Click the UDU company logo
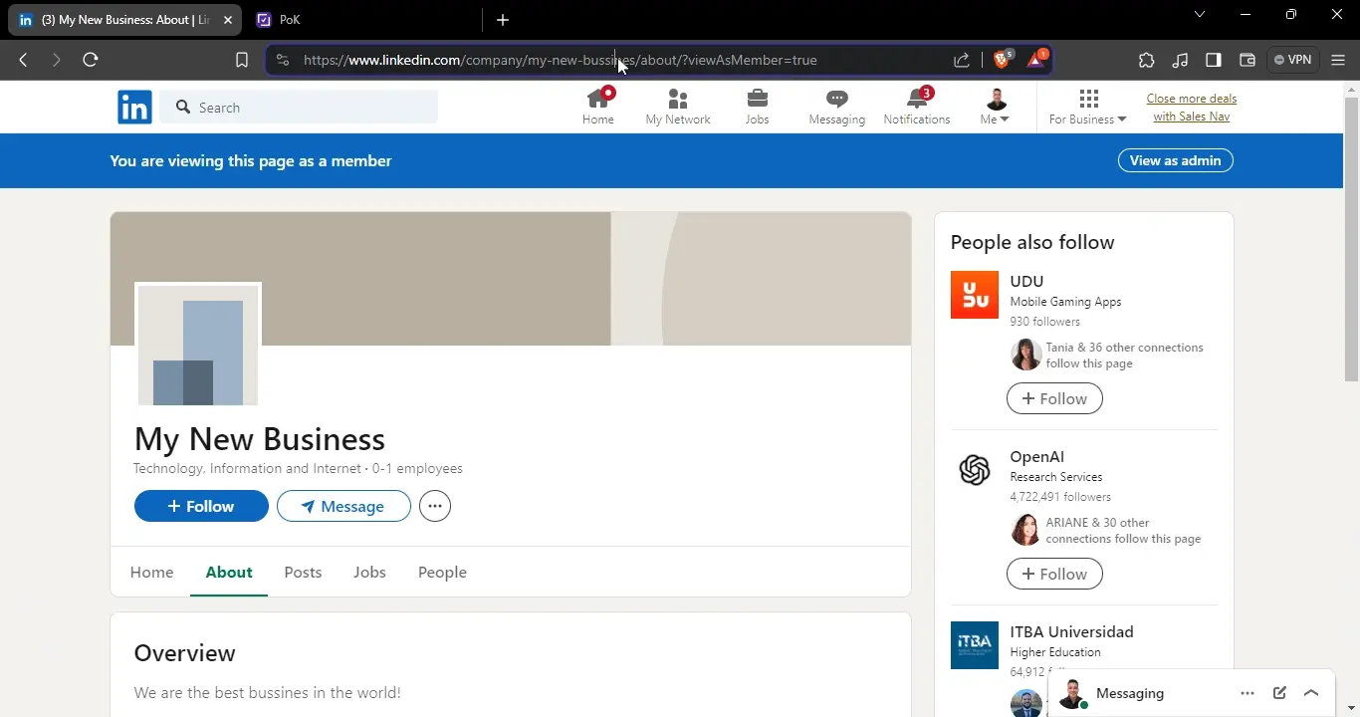 point(975,295)
